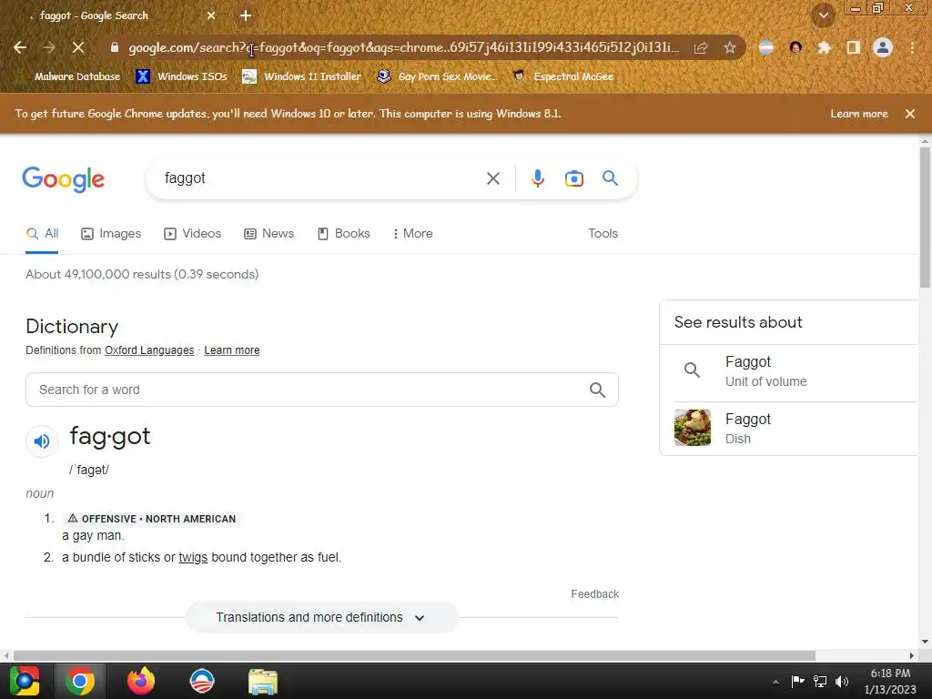
Task: Open the Oxford Languages link
Action: tap(149, 350)
